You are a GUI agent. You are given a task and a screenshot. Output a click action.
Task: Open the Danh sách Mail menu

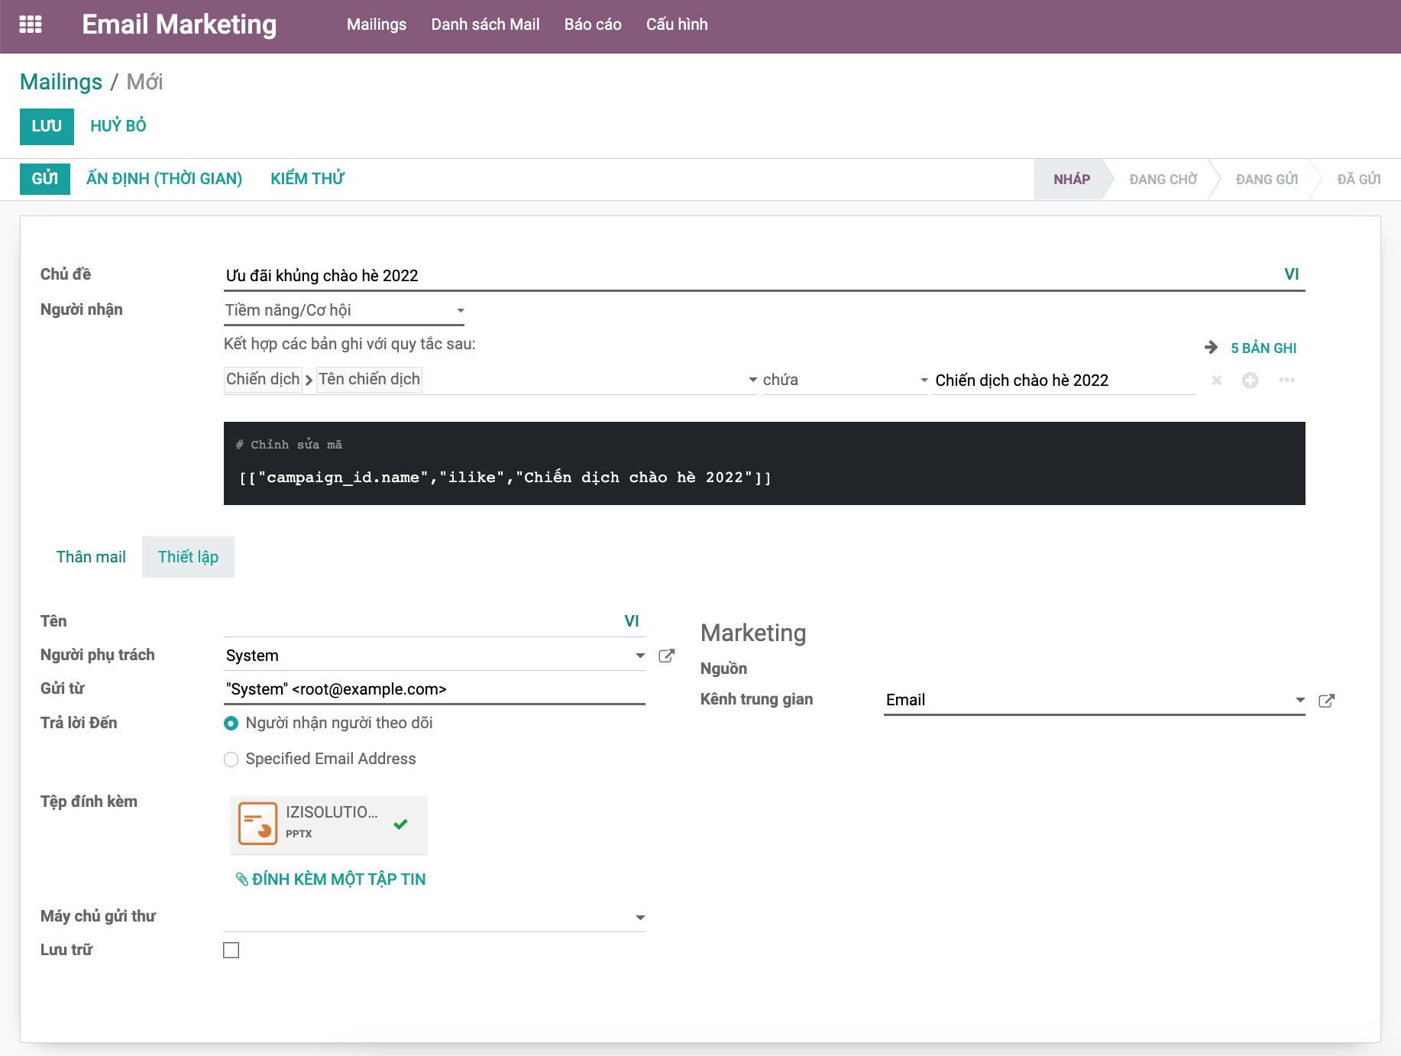point(486,24)
